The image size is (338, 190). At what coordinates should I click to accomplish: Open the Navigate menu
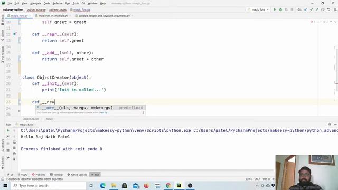[x=35, y=3]
